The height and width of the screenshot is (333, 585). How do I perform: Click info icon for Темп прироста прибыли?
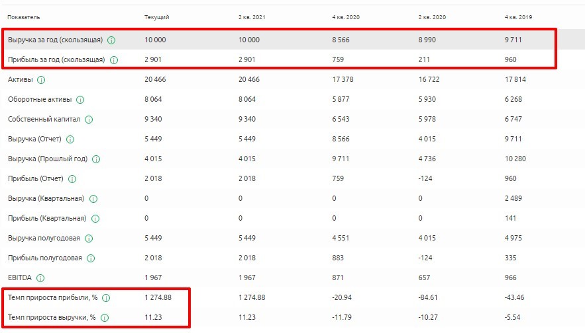point(106,298)
